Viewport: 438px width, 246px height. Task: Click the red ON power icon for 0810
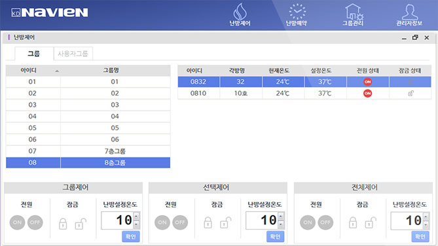367,94
